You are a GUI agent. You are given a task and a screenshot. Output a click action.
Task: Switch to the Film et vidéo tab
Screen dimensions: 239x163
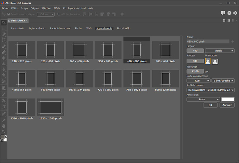point(124,28)
